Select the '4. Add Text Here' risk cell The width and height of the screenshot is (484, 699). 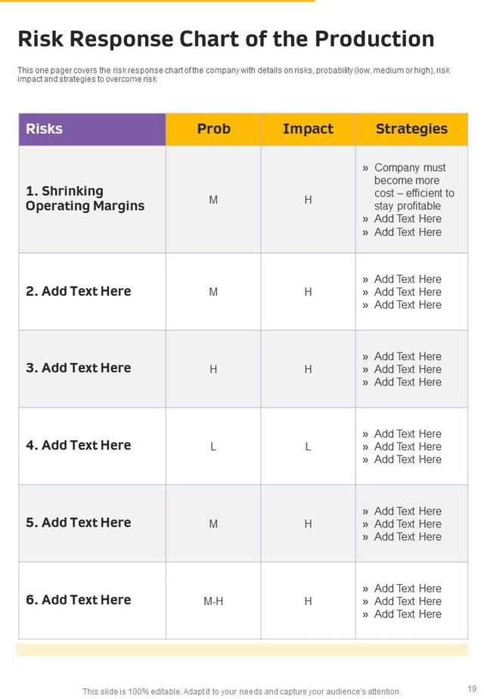point(79,446)
